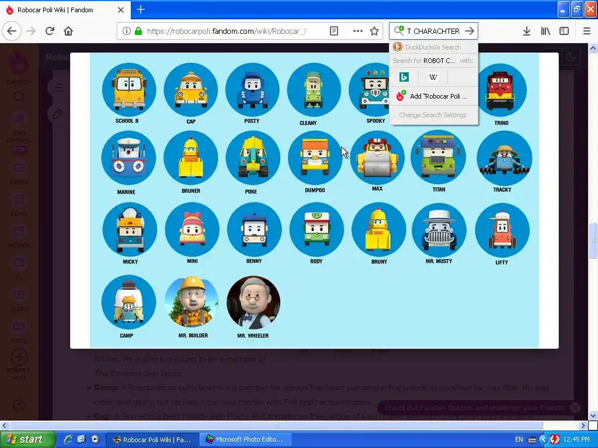Image resolution: width=598 pixels, height=448 pixels.
Task: Open page actions three-dot menu
Action: click(358, 31)
